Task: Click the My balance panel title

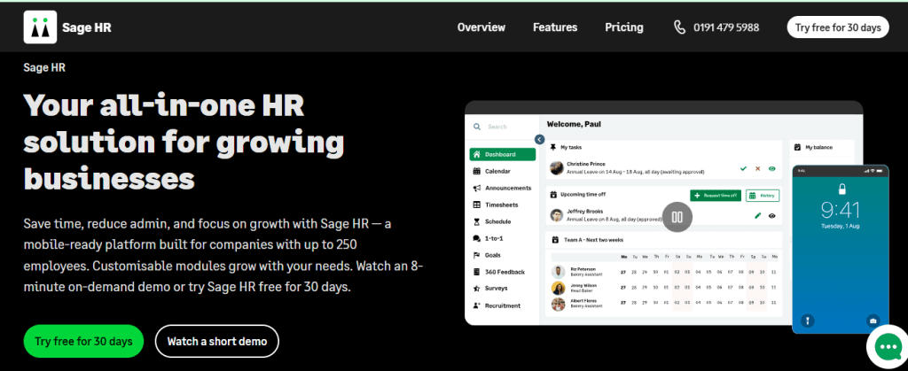Action: point(818,147)
